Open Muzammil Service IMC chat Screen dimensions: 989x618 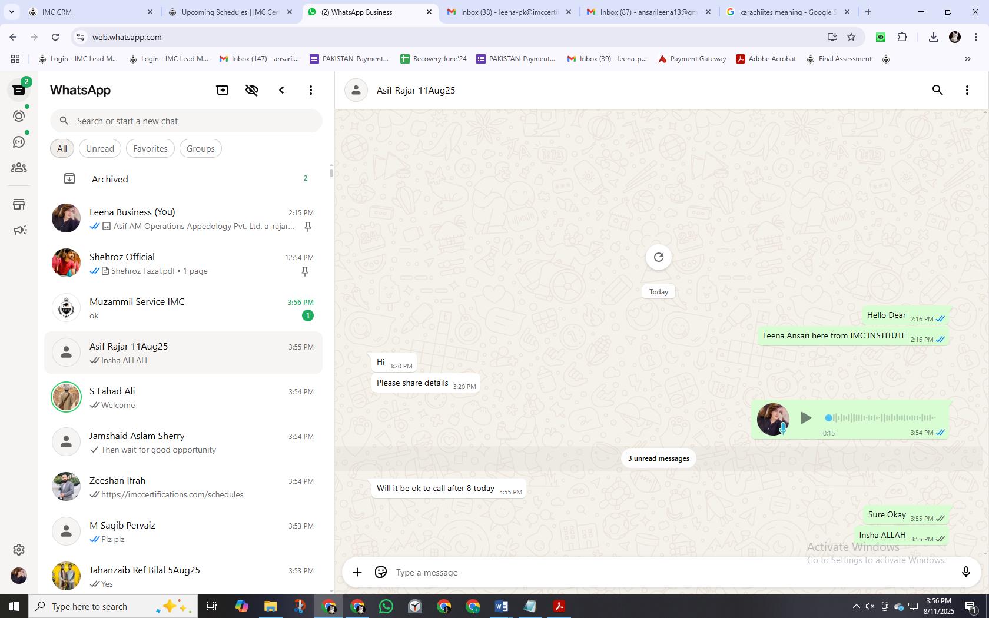click(x=183, y=308)
